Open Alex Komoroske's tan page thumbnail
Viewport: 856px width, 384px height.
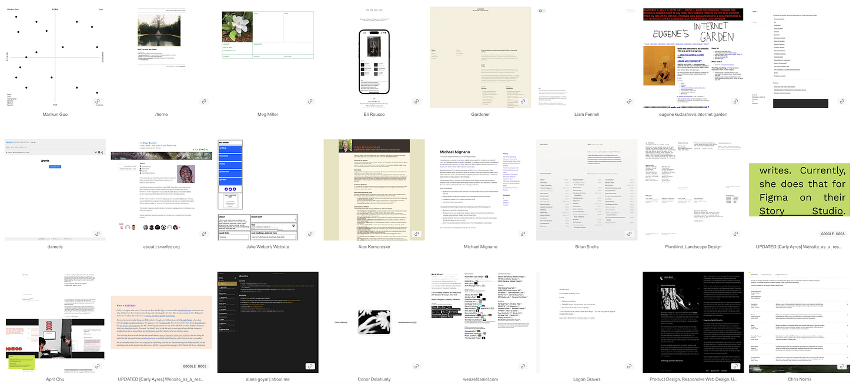(374, 189)
